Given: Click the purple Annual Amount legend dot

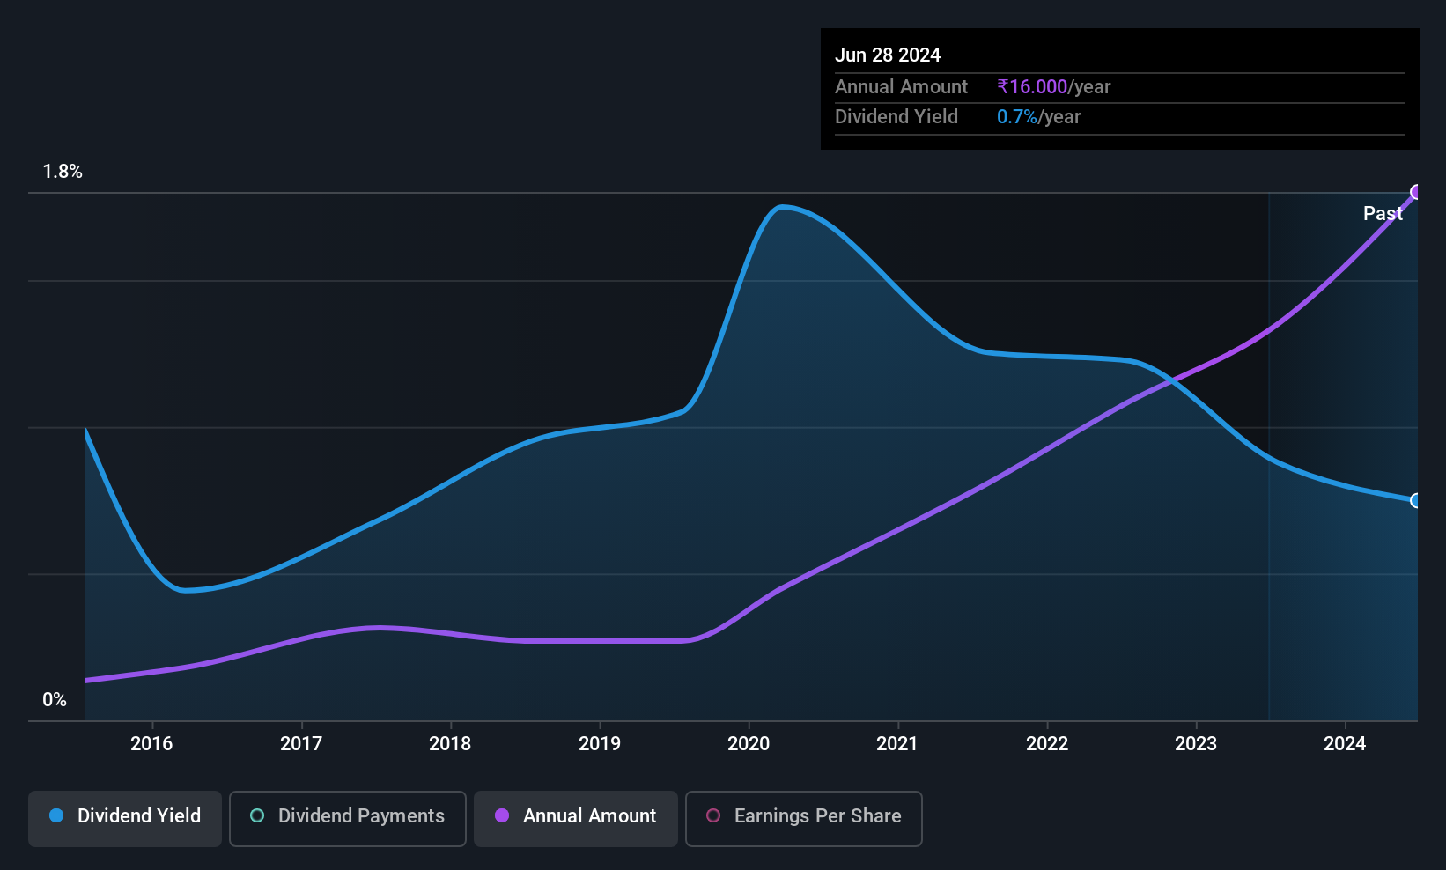Looking at the screenshot, I should (x=502, y=815).
